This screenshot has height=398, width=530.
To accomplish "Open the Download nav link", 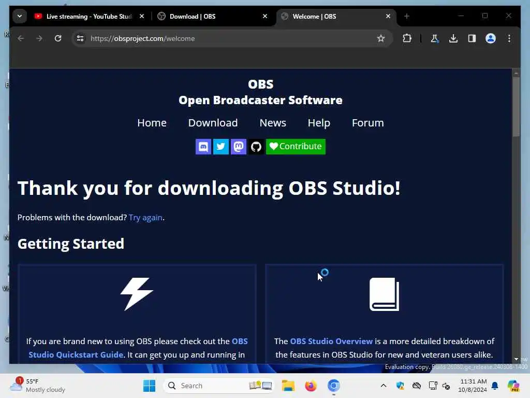I will 213,123.
